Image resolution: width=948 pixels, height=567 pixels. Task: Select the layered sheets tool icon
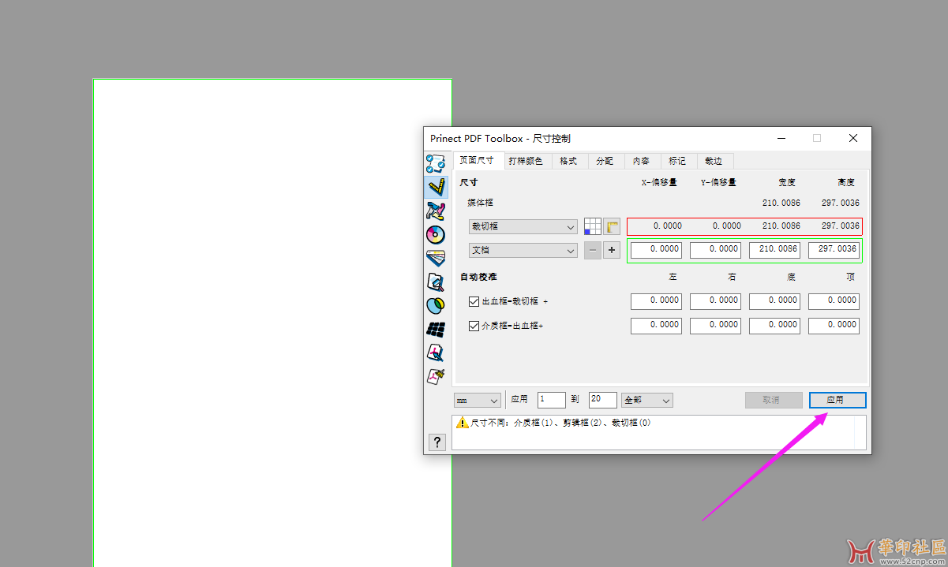(437, 257)
